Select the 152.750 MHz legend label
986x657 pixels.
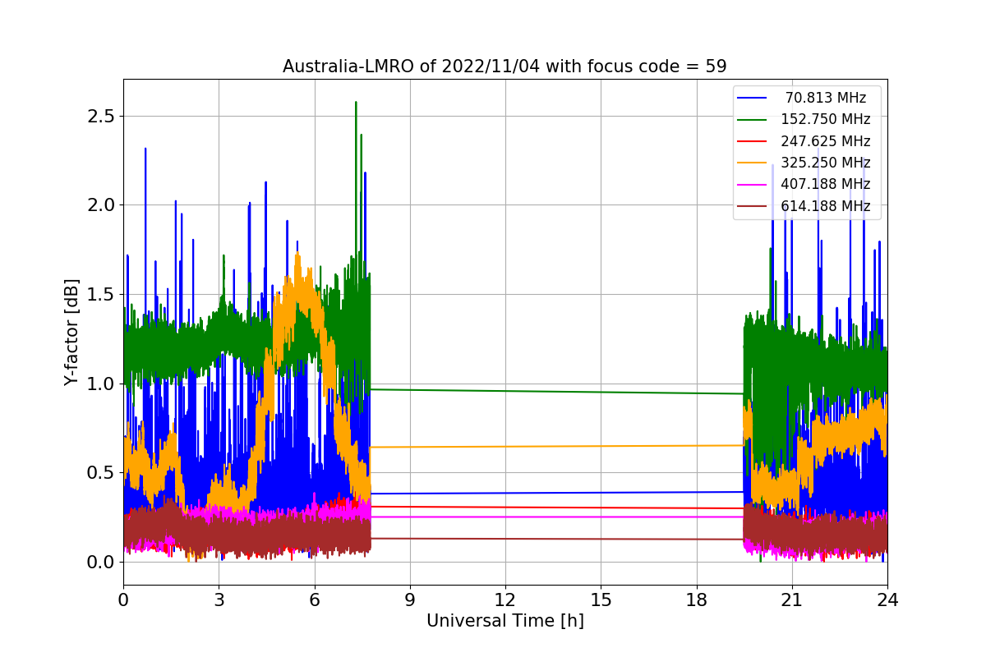pyautogui.click(x=826, y=119)
